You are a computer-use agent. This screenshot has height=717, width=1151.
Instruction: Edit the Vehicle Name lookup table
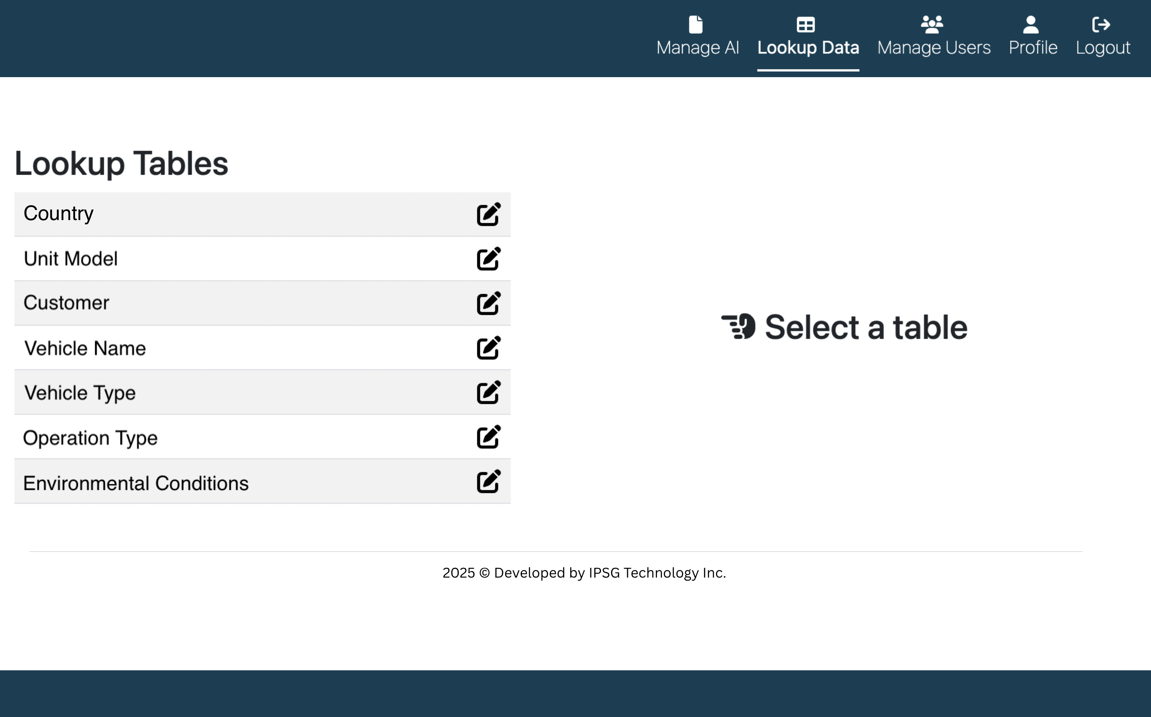click(x=488, y=348)
